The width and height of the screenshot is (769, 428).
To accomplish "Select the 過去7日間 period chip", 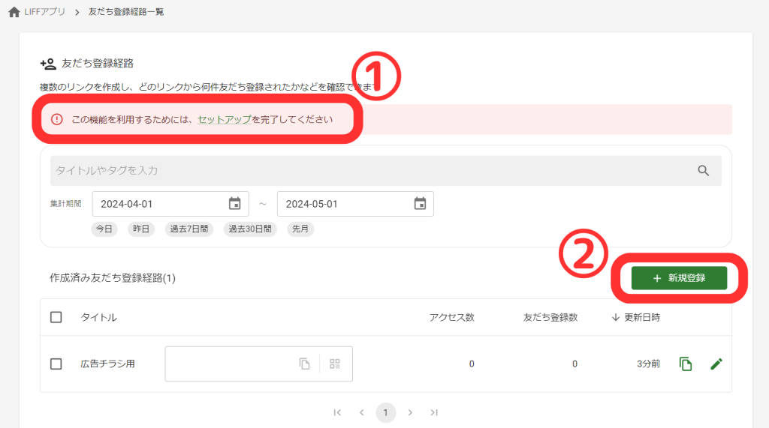I will point(190,229).
